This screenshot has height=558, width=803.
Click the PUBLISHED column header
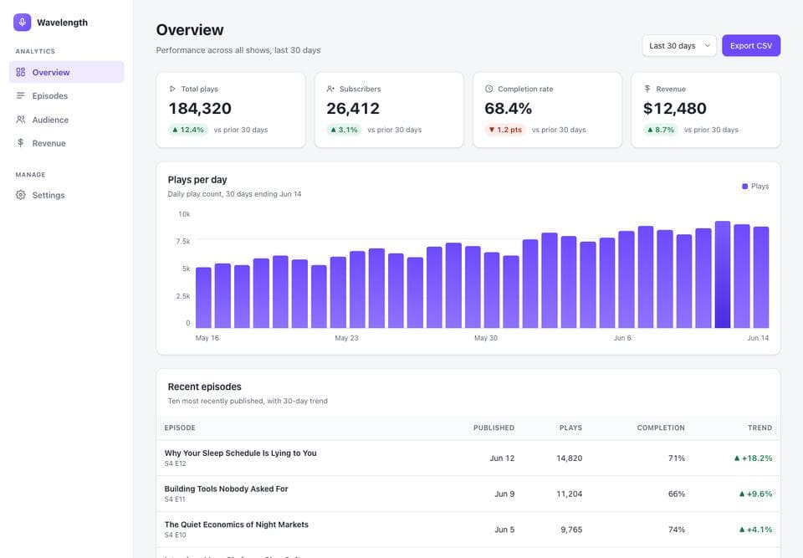point(494,427)
